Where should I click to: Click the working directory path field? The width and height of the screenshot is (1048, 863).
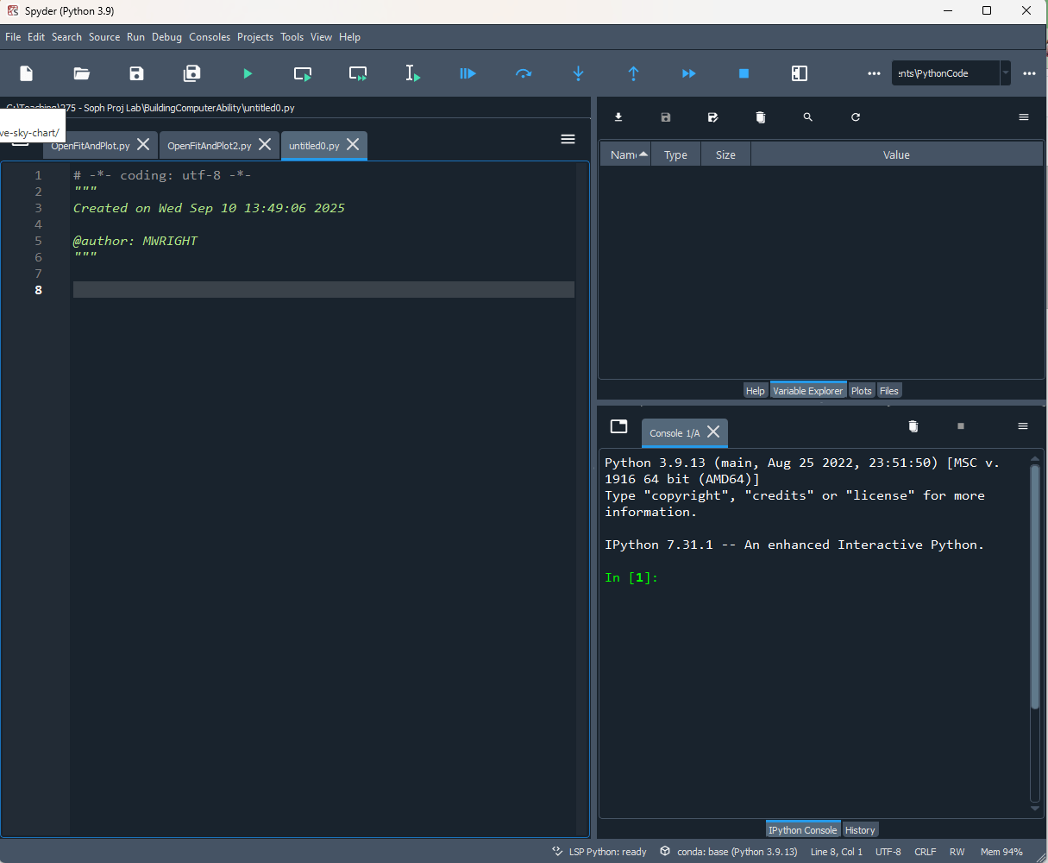[945, 73]
